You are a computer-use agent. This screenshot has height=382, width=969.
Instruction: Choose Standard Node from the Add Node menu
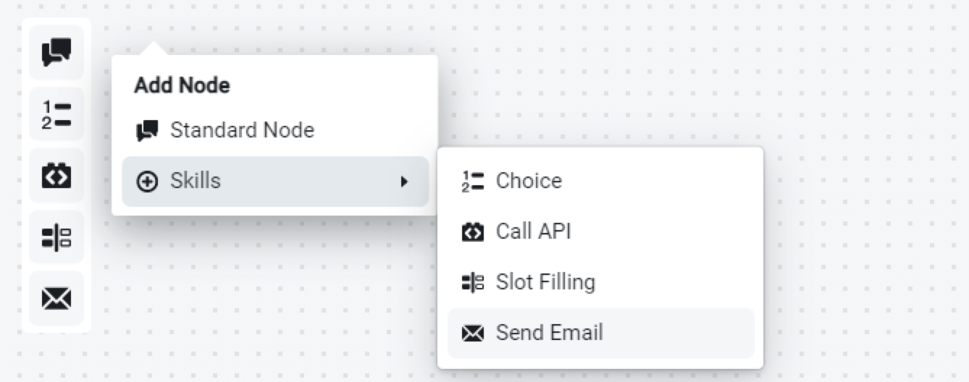(242, 130)
